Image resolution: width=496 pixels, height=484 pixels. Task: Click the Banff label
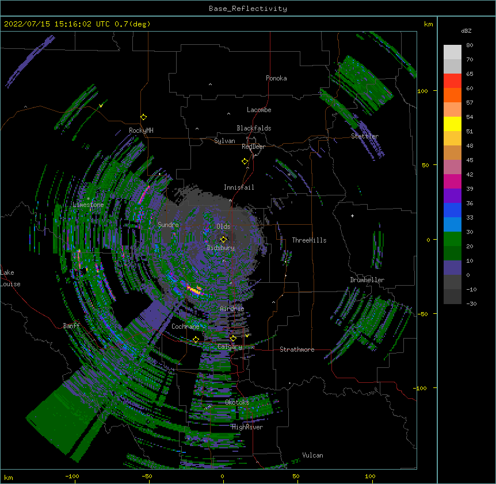(71, 326)
